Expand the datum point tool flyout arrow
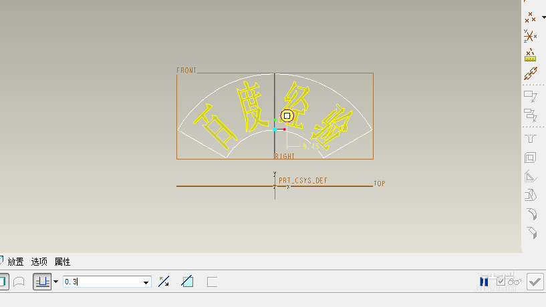The width and height of the screenshot is (546, 307). point(543,17)
